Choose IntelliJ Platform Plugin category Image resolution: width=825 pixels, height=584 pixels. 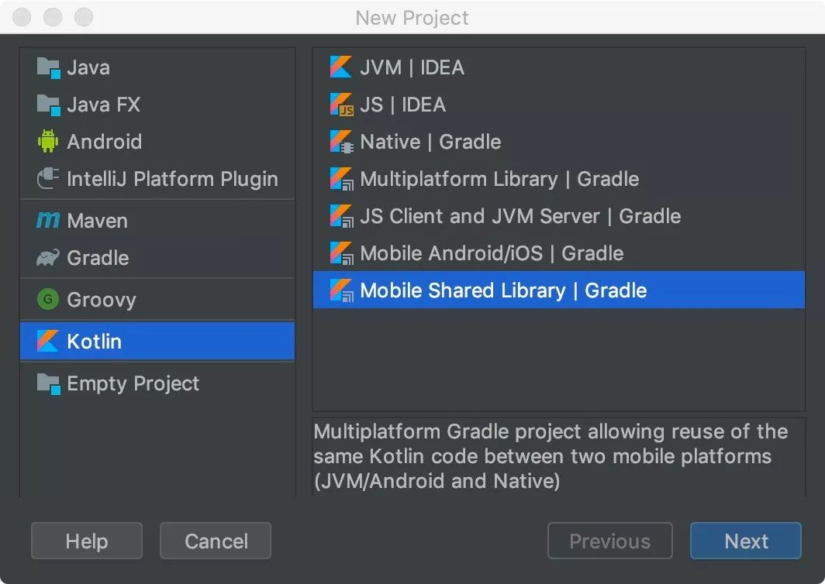(x=157, y=179)
